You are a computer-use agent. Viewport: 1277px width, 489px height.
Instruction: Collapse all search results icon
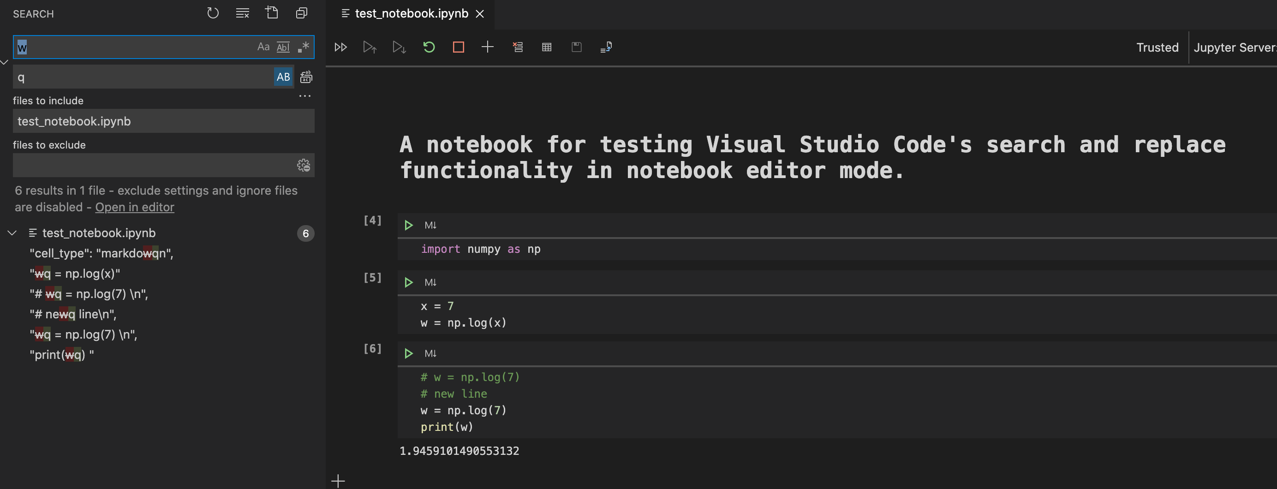coord(301,13)
